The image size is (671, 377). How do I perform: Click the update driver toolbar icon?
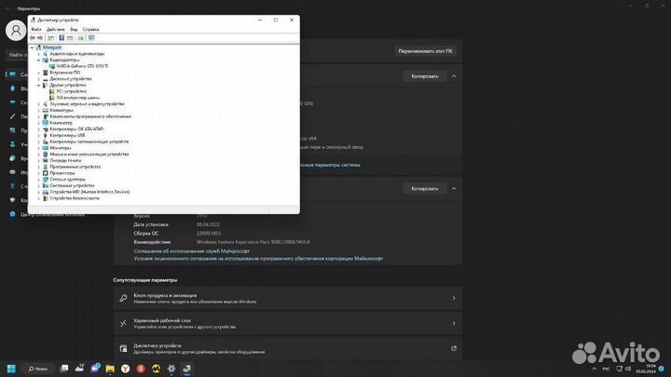point(81,38)
